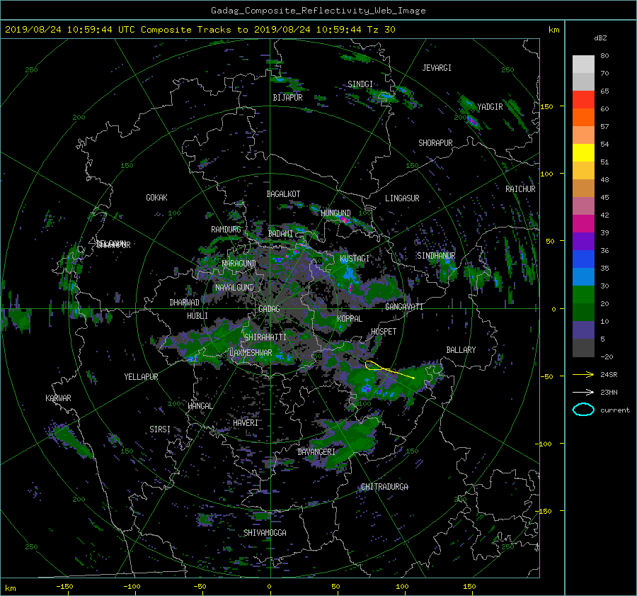Click the HUBLI city label

[197, 316]
